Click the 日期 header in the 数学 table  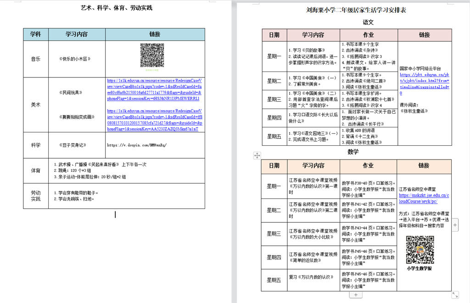[x=274, y=165]
